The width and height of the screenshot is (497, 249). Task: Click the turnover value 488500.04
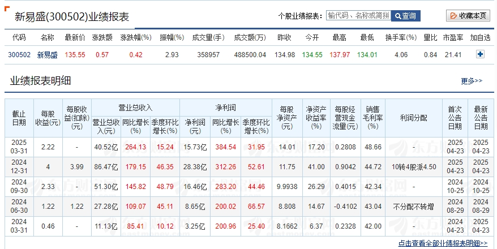coord(250,55)
